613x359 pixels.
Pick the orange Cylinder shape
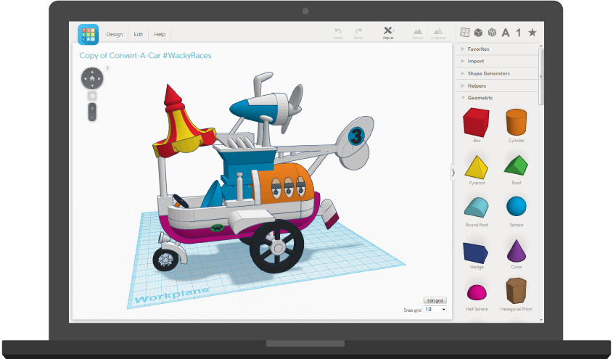516,123
